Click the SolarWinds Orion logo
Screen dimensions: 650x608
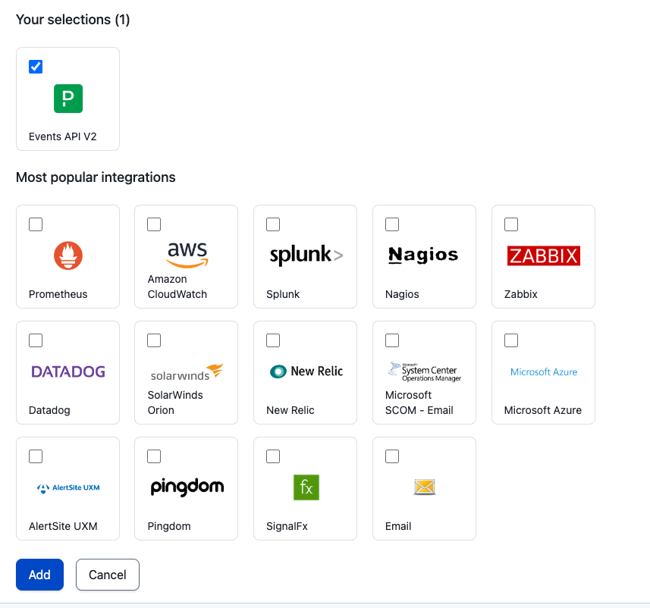pos(187,372)
